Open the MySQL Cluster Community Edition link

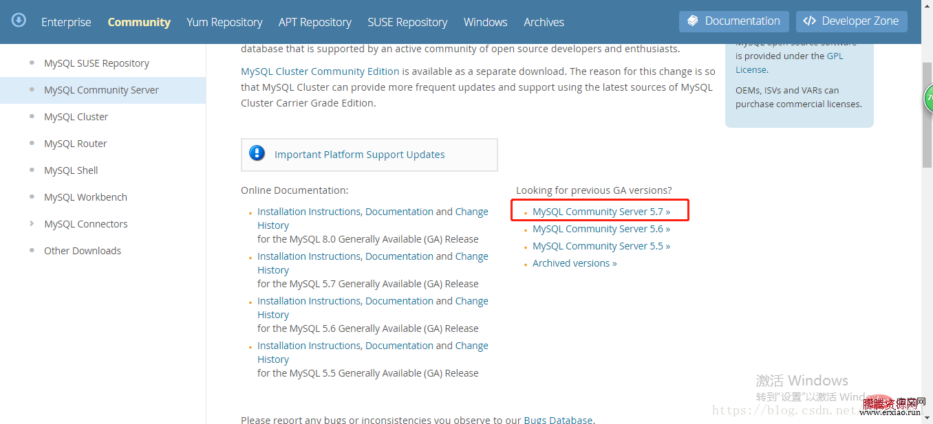320,71
